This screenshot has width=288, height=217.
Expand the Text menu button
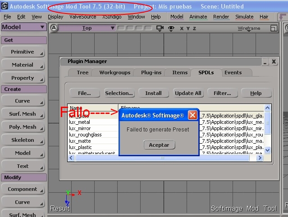23,166
